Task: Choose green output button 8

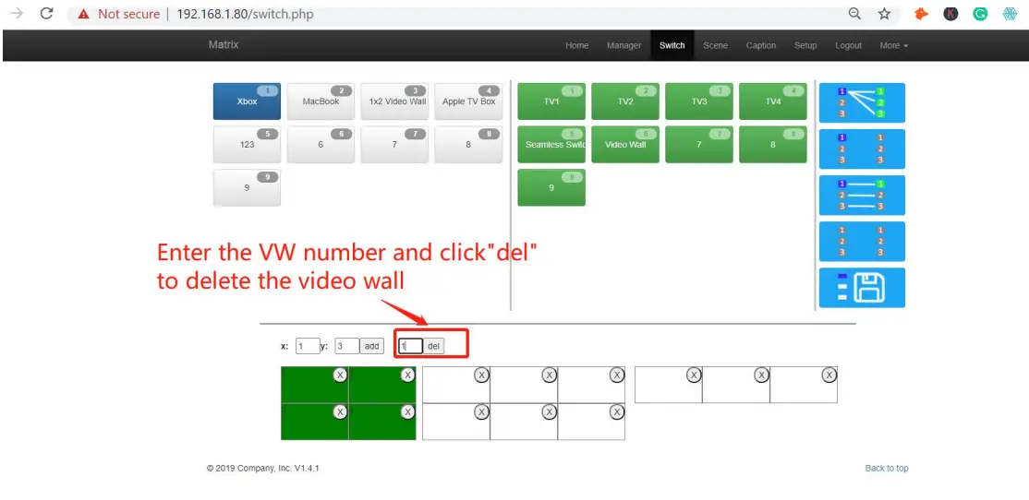Action: (x=773, y=144)
